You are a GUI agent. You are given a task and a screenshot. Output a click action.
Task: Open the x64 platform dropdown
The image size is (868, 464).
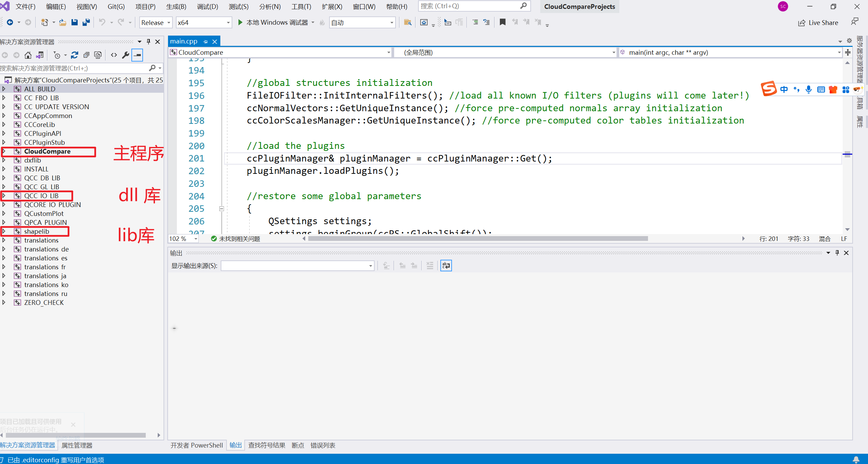point(204,23)
